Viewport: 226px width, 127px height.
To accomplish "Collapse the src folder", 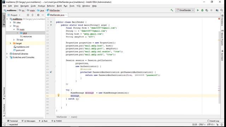I will tap(10, 26).
